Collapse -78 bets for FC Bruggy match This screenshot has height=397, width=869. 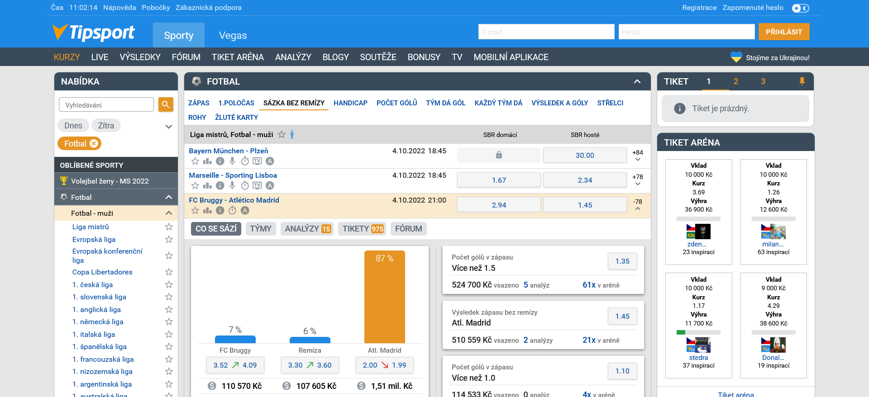[x=638, y=205]
